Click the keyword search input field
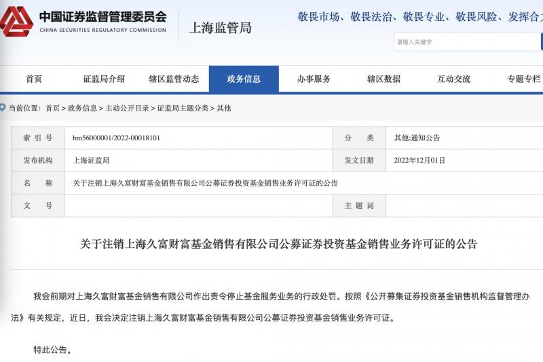The width and height of the screenshot is (543, 362). [x=468, y=42]
